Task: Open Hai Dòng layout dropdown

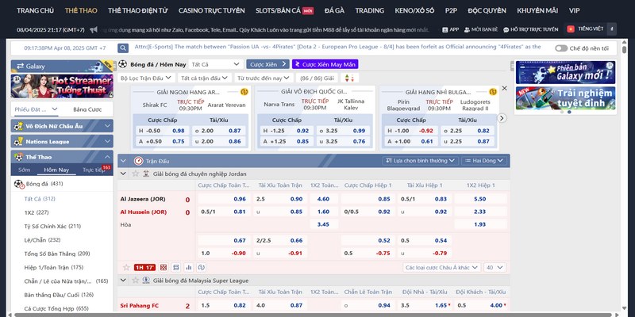Action: coord(484,161)
